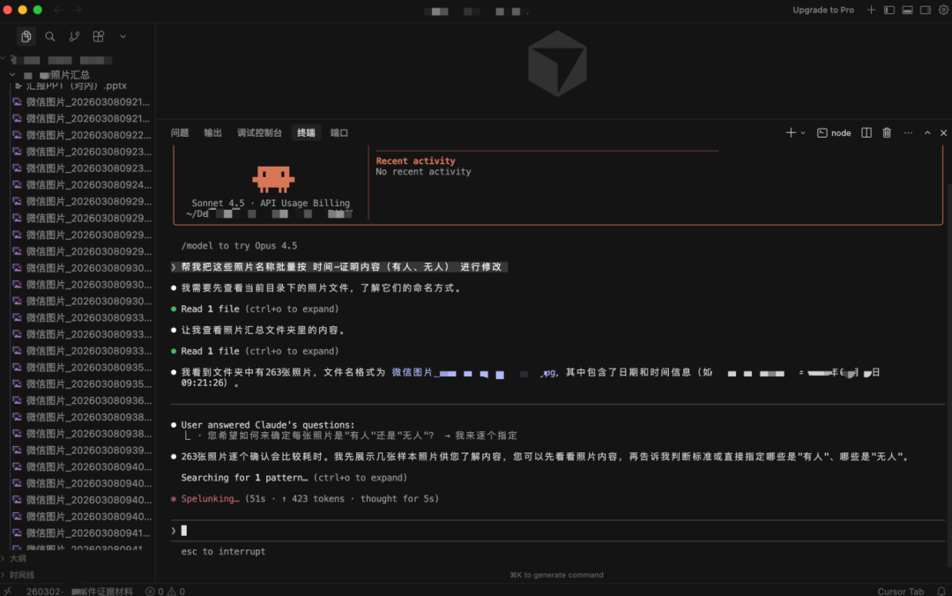The image size is (952, 596).
Task: Open notifications bell icon
Action: click(x=941, y=591)
